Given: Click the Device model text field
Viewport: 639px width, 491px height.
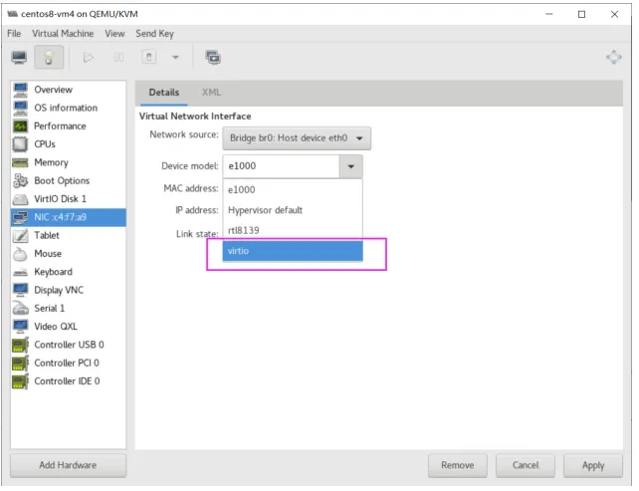Looking at the screenshot, I should coord(282,166).
